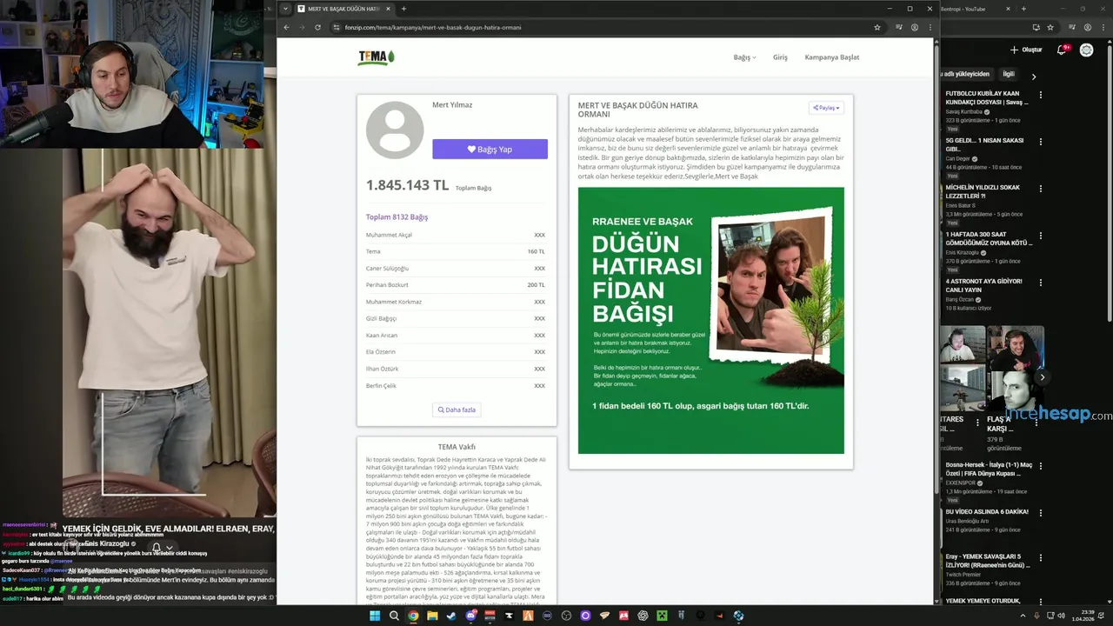Open the Paylaş share dropdown

[x=826, y=108]
